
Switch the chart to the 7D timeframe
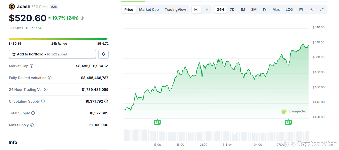point(232,9)
